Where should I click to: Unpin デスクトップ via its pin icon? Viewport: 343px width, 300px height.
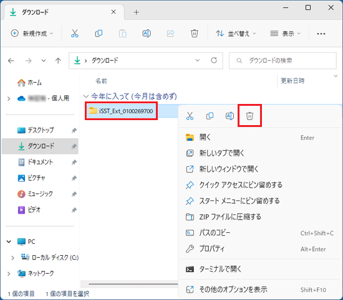(74, 130)
